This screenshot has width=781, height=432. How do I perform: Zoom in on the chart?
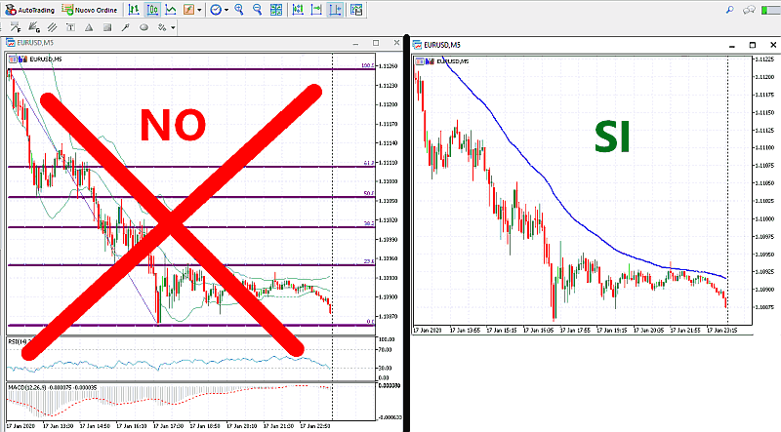[x=240, y=10]
